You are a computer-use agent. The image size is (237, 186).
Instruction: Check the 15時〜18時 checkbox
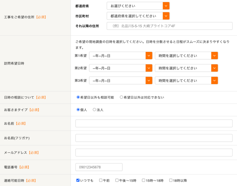tap(144, 180)
